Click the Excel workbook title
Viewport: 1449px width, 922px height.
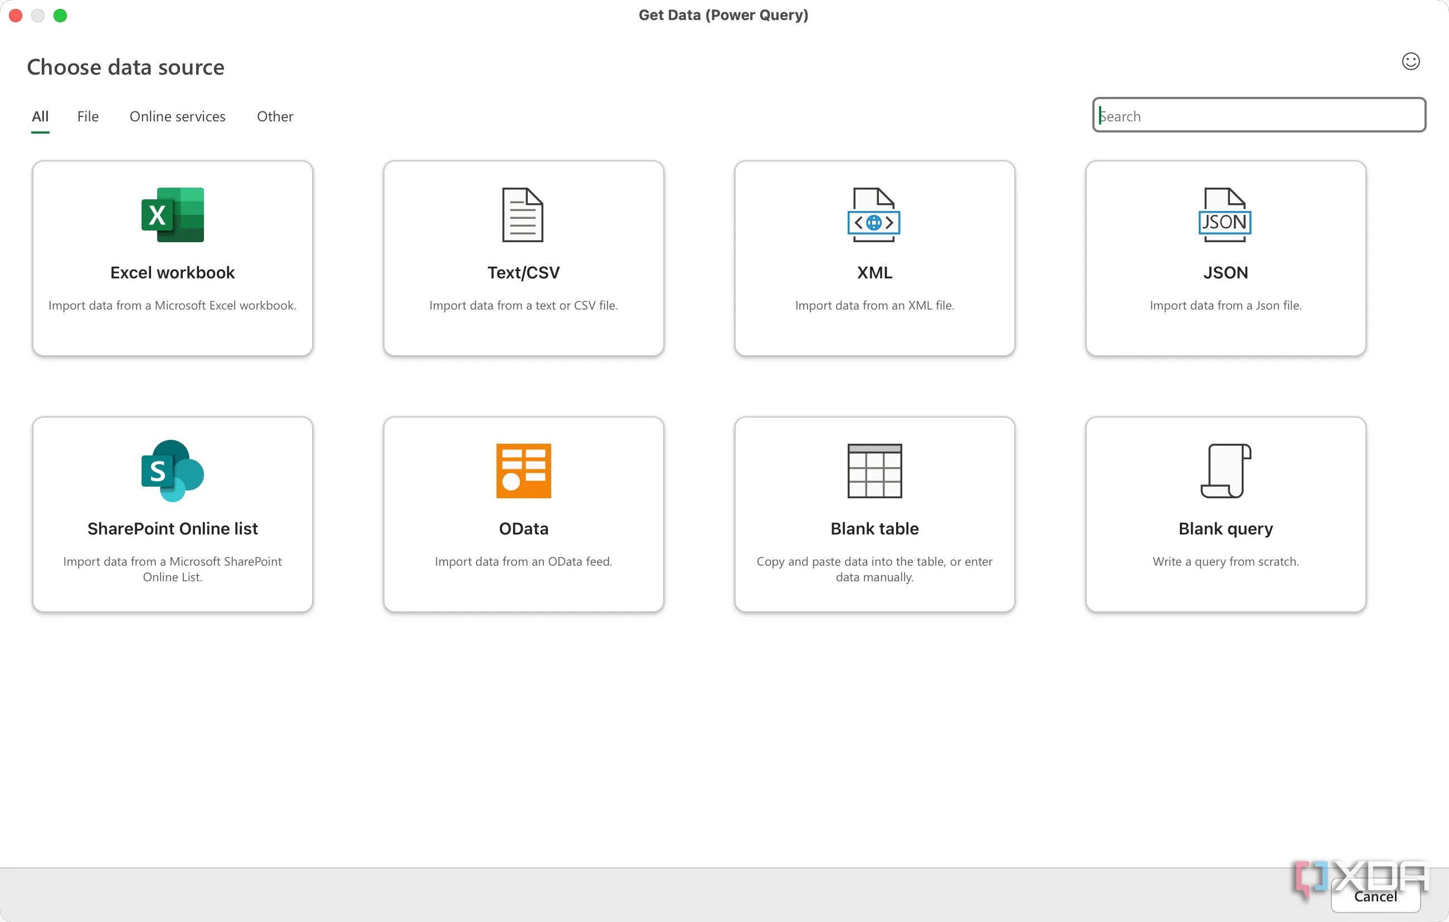(x=173, y=272)
